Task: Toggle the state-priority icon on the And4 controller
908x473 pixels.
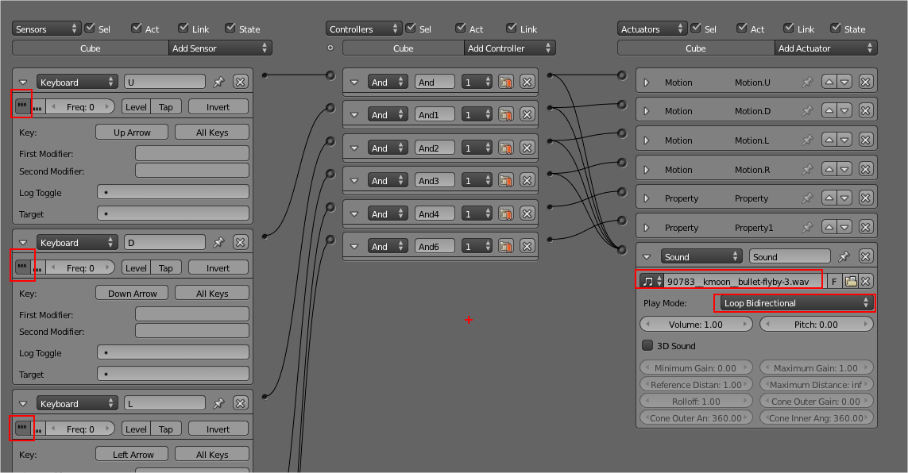Action: [x=505, y=214]
